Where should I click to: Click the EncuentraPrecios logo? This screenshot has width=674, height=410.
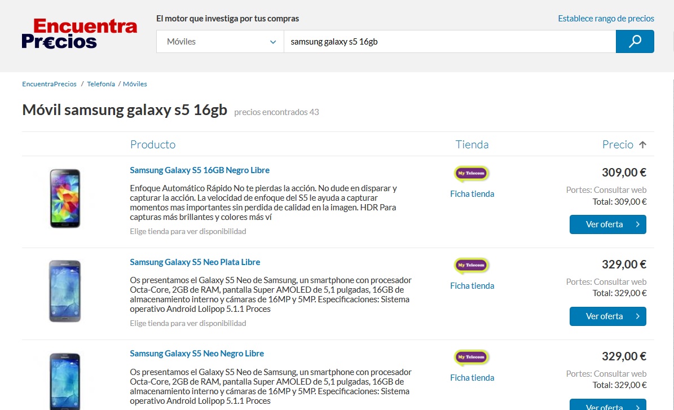[80, 33]
